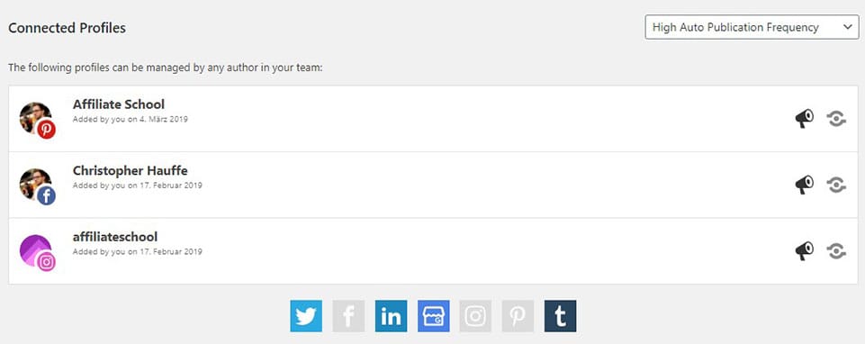The height and width of the screenshot is (344, 865).
Task: Open the Affiliate School profile name
Action: point(119,104)
